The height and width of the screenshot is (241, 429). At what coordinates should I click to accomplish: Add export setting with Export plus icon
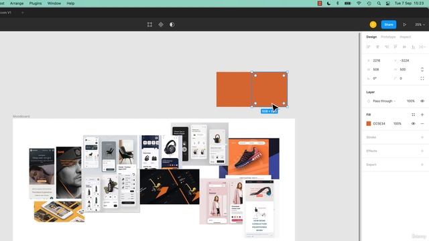tap(422, 165)
